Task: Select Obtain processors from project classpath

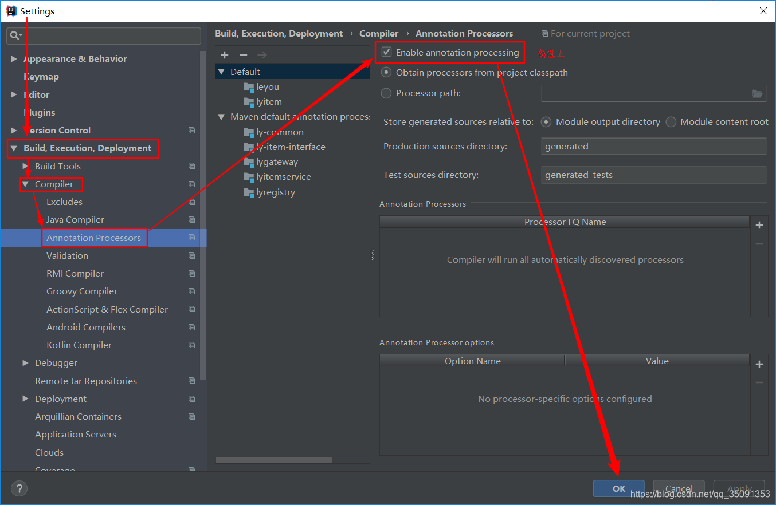Action: pyautogui.click(x=387, y=73)
